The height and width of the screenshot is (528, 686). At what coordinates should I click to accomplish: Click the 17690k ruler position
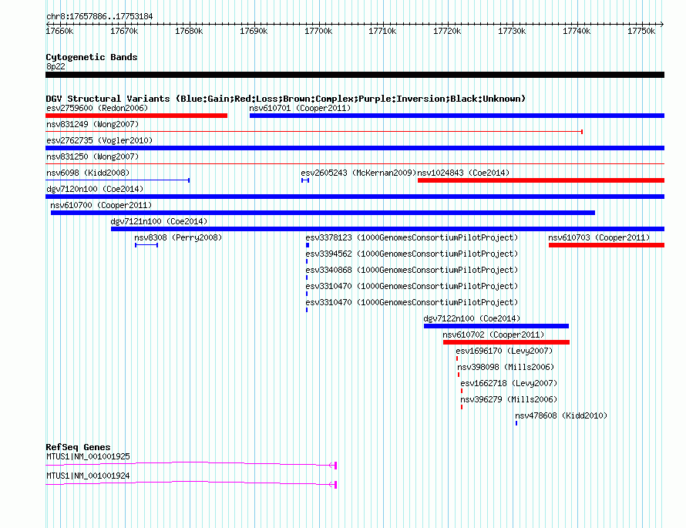[254, 31]
